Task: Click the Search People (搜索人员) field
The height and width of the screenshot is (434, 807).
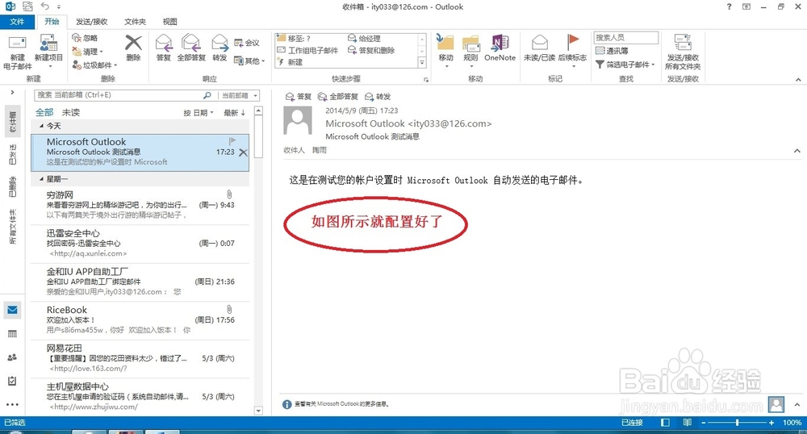Action: [x=626, y=38]
